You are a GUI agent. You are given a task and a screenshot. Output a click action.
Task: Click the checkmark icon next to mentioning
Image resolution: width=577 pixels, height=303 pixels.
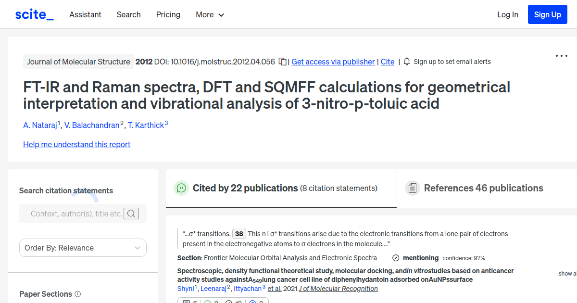[x=395, y=258]
